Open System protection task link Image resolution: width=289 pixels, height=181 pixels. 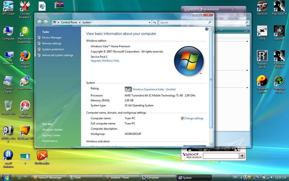click(53, 49)
